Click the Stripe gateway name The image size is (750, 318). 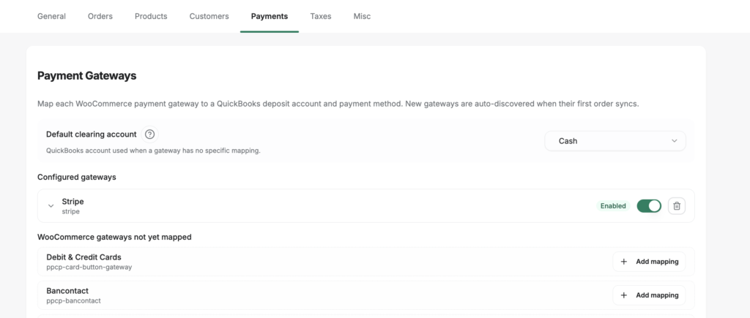click(x=73, y=202)
